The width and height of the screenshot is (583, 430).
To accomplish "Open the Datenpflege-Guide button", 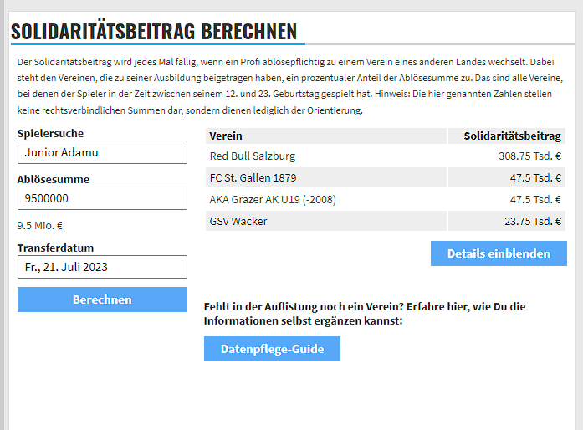I will pyautogui.click(x=272, y=349).
